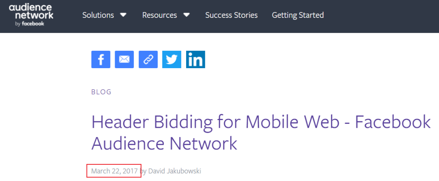Expand the Solutions dropdown arrow
Image resolution: width=439 pixels, height=181 pixels.
click(123, 15)
